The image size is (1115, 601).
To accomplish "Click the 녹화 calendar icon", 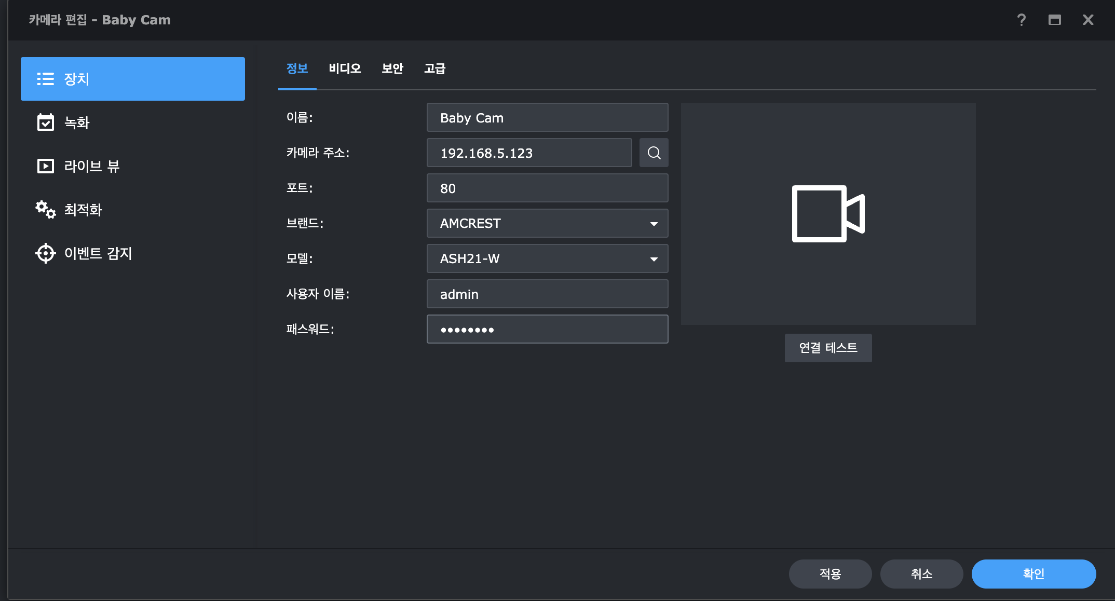I will 46,122.
